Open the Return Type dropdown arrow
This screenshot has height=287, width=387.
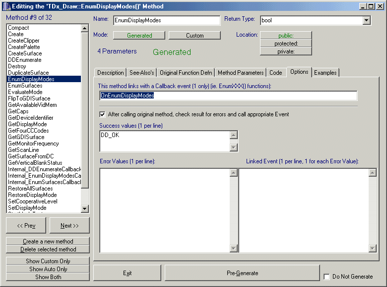point(366,21)
